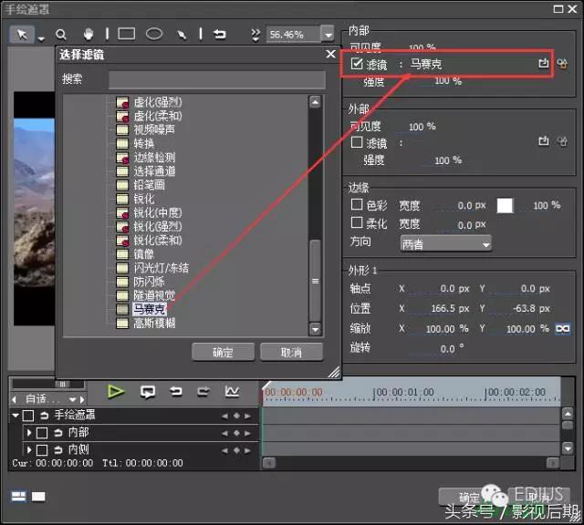Select the pen path drawing tool
This screenshot has height=525, width=584.
point(182,35)
